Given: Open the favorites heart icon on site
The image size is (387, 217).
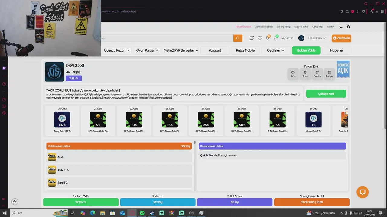Looking at the screenshot, I should (x=260, y=38).
